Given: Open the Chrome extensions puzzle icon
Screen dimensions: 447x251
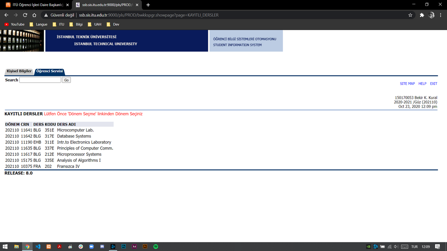Looking at the screenshot, I should click(x=421, y=15).
